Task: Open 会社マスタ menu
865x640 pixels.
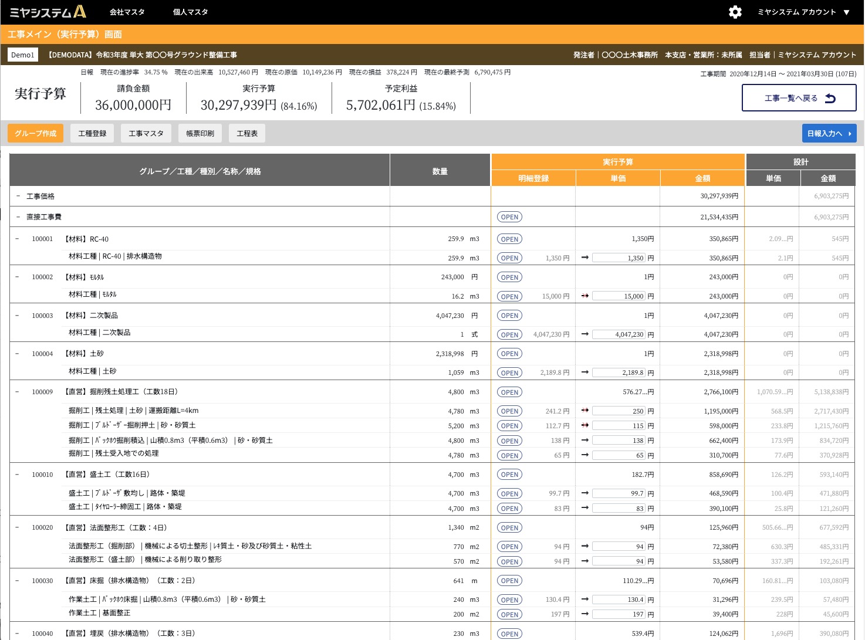Action: pyautogui.click(x=127, y=12)
